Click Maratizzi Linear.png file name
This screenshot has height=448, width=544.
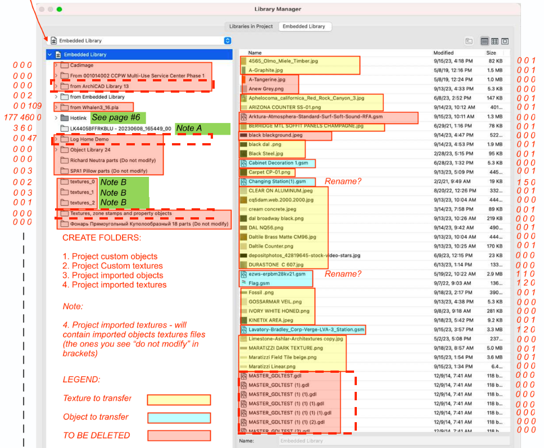click(272, 367)
